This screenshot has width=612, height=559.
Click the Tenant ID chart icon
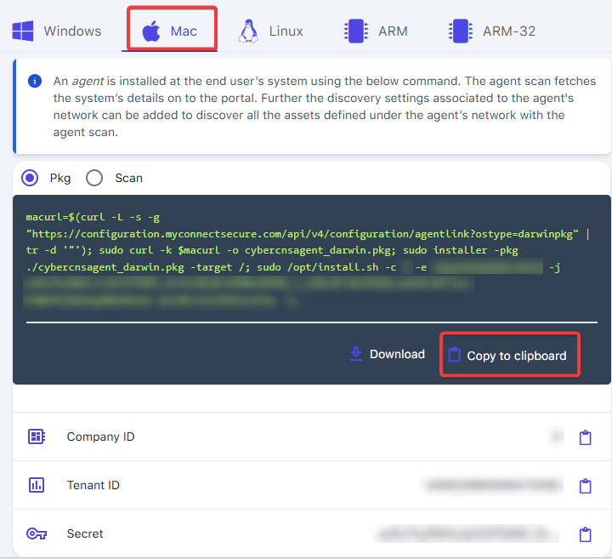pos(37,485)
